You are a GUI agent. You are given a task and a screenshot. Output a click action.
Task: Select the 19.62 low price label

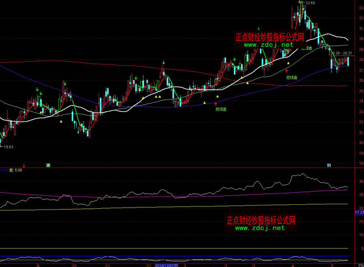pyautogui.click(x=8, y=146)
